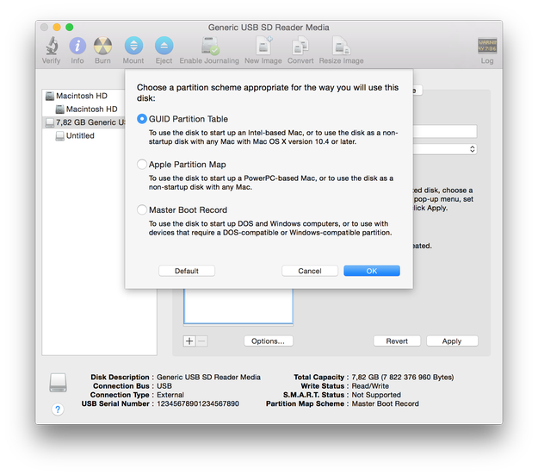This screenshot has width=538, height=475.
Task: Create a New Image from toolbar
Action: (263, 46)
